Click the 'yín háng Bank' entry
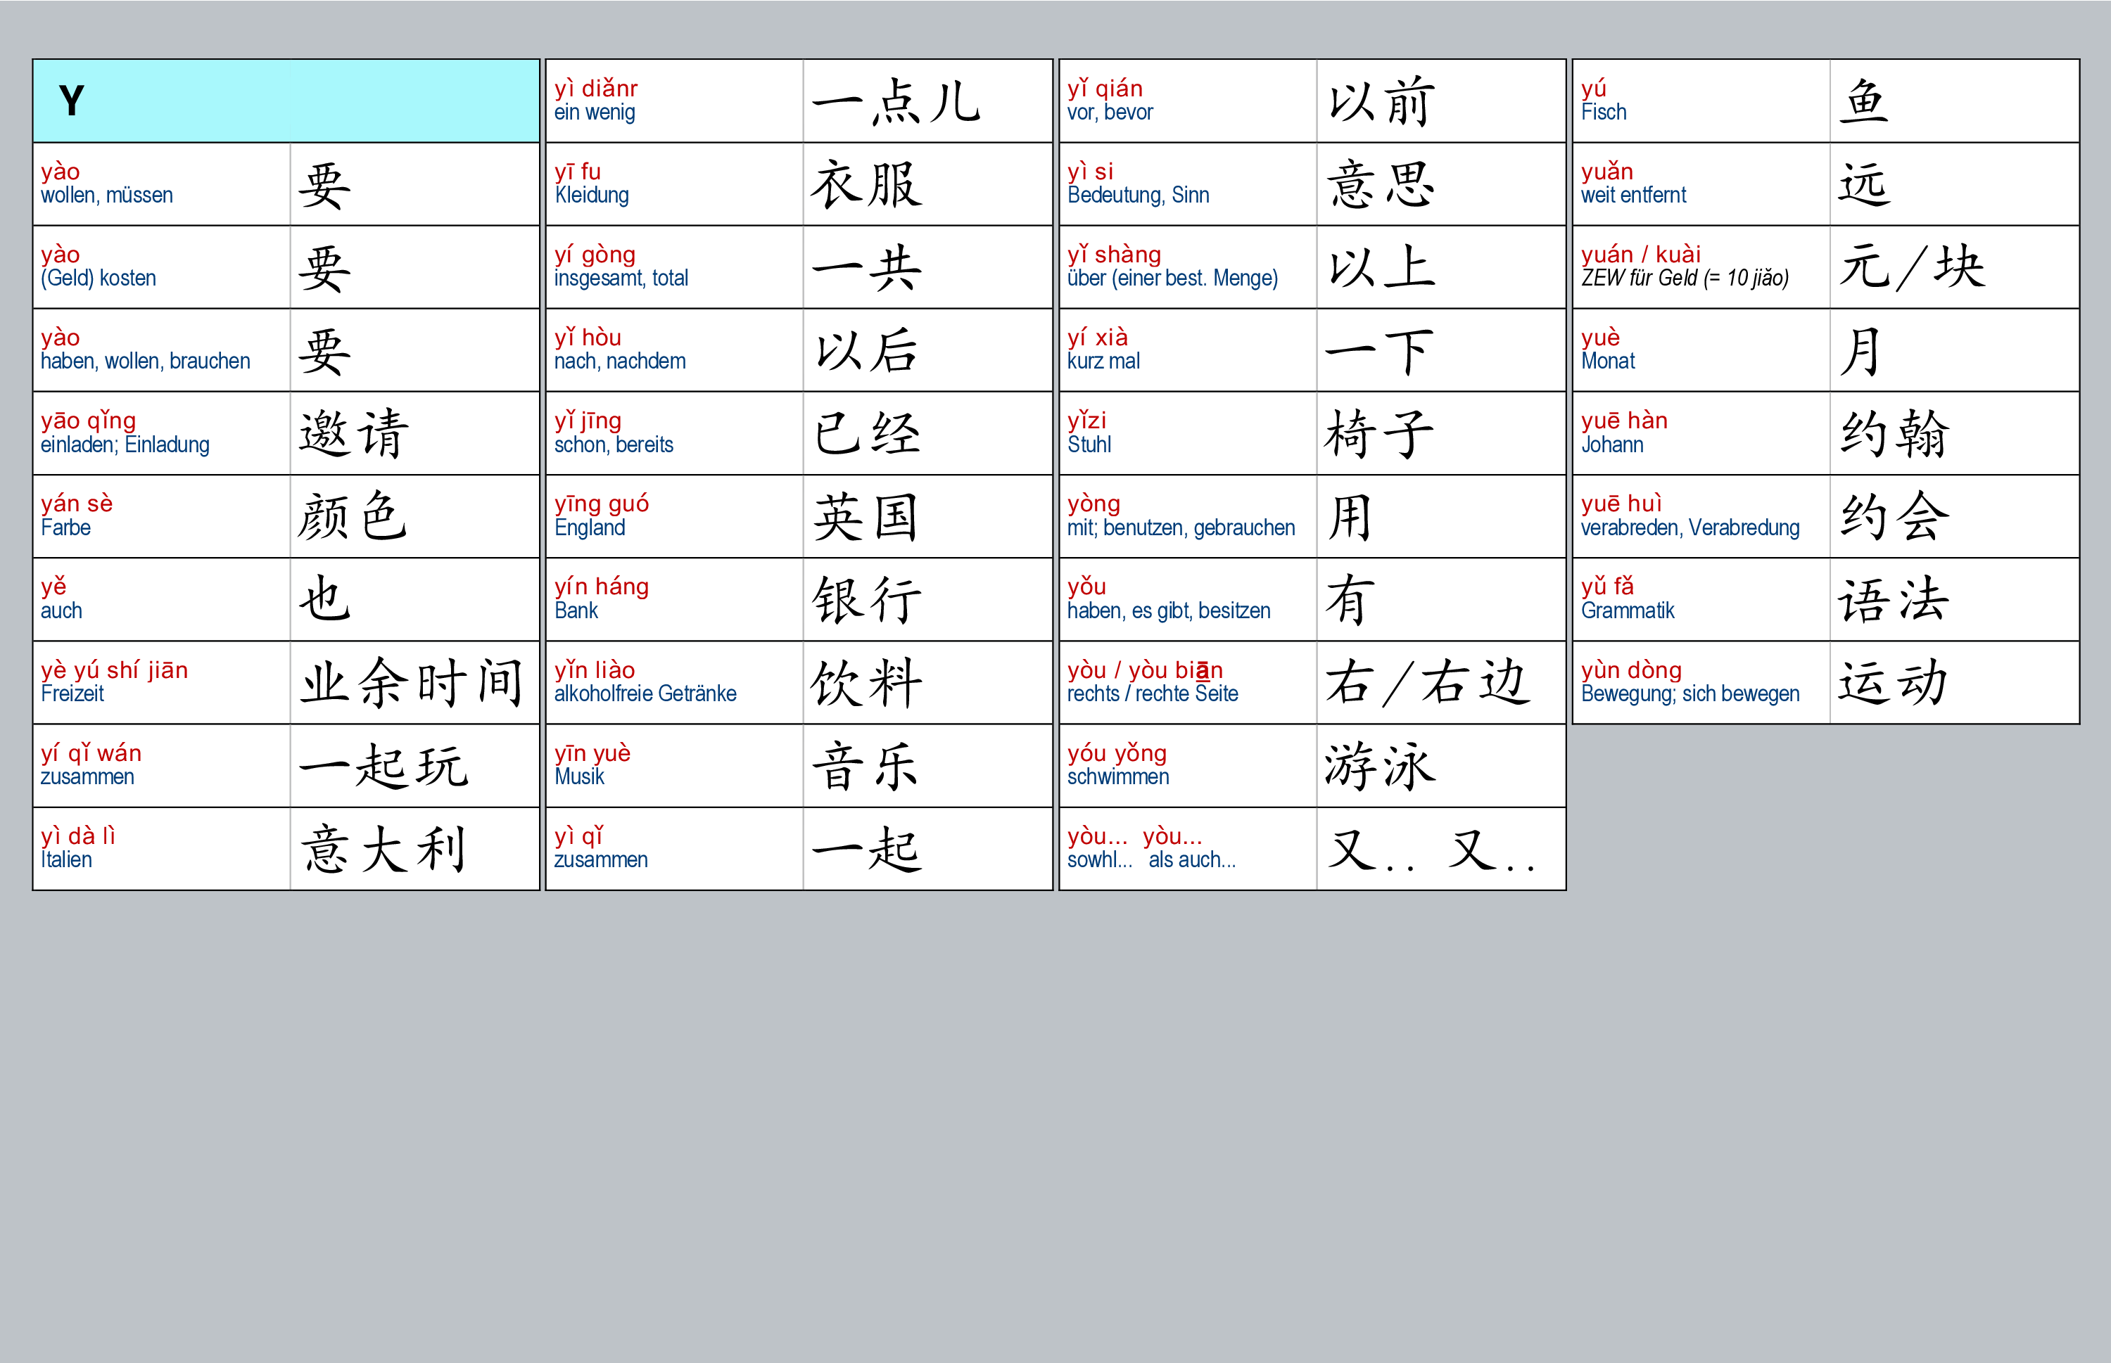 coord(674,599)
